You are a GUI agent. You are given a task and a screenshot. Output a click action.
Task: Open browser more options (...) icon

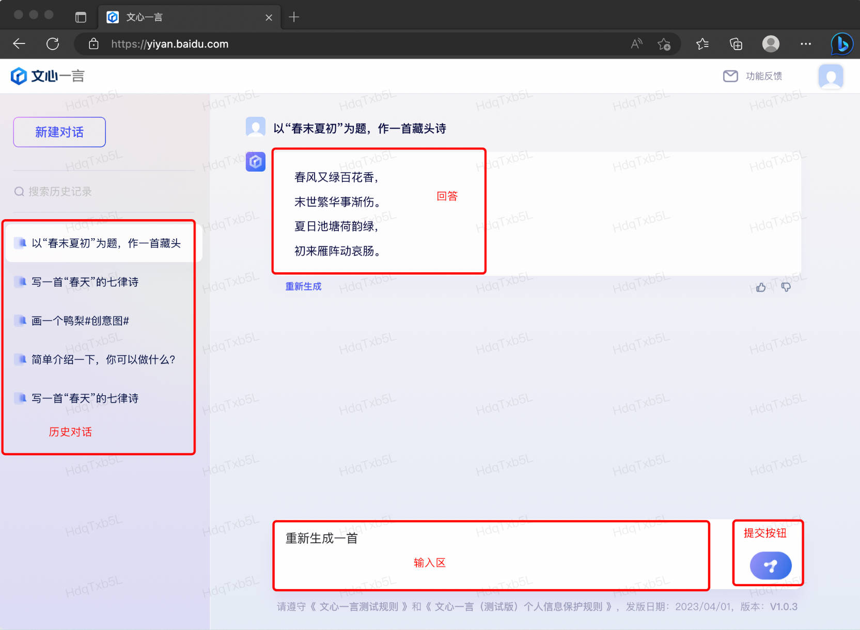tap(805, 44)
